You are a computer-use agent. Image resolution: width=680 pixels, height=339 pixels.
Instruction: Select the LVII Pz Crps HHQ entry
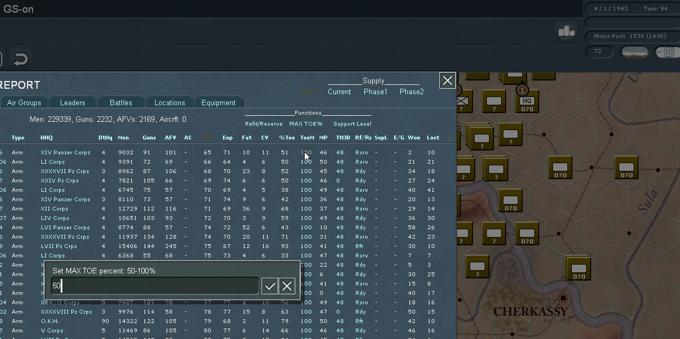tap(59, 246)
